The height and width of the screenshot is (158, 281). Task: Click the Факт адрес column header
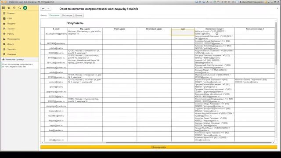119,29
